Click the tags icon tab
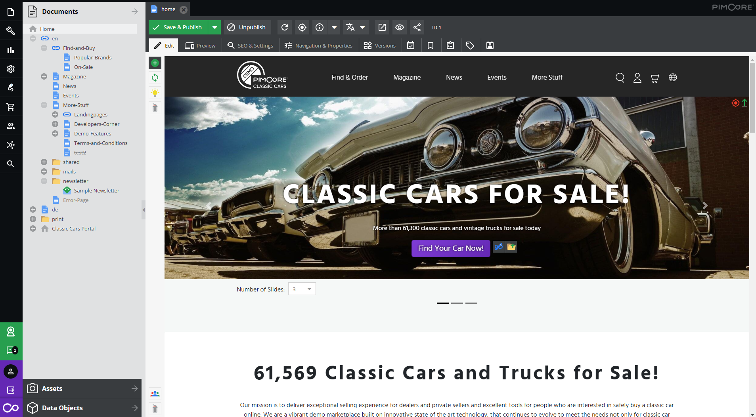This screenshot has width=756, height=417. [470, 46]
